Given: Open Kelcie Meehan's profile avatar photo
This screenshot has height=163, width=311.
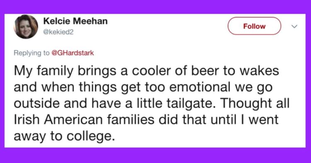Looking at the screenshot, I should pyautogui.click(x=26, y=27).
